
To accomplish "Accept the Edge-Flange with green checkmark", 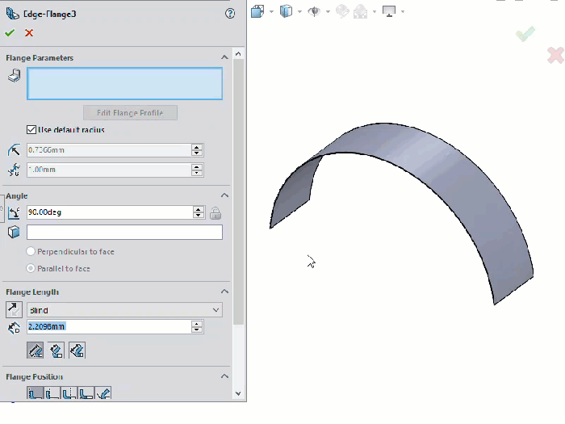I will pyautogui.click(x=10, y=33).
